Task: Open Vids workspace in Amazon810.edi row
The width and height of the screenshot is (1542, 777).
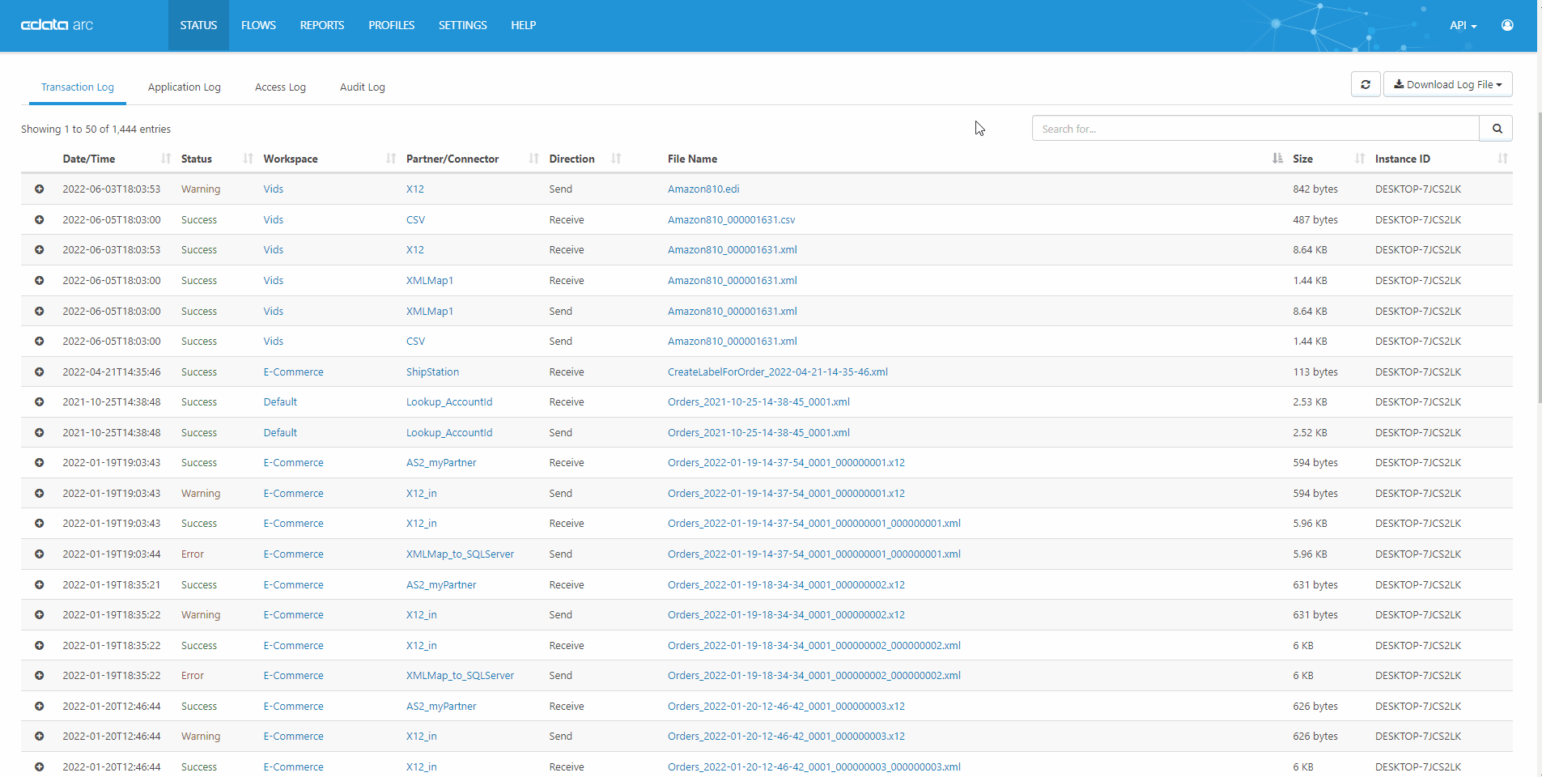Action: point(274,189)
